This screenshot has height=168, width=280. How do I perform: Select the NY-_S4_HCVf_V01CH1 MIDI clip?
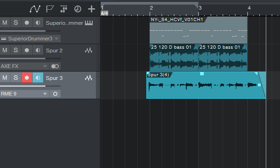click(x=198, y=30)
